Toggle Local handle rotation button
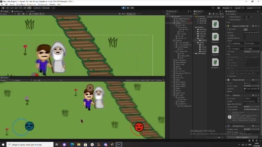This screenshot has width=262, height=147. pyautogui.click(x=46, y=8)
